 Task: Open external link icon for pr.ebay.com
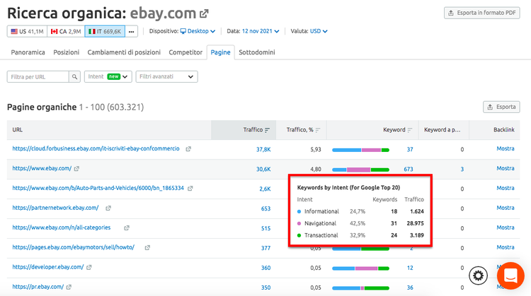tap(69, 287)
